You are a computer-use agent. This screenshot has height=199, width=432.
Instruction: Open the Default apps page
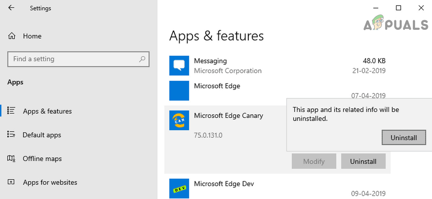pyautogui.click(x=42, y=135)
